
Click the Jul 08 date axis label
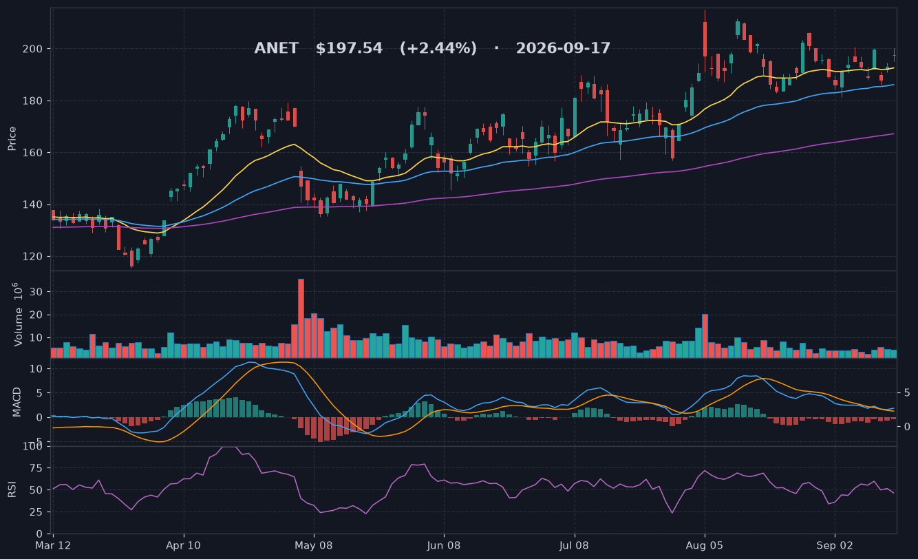click(574, 545)
